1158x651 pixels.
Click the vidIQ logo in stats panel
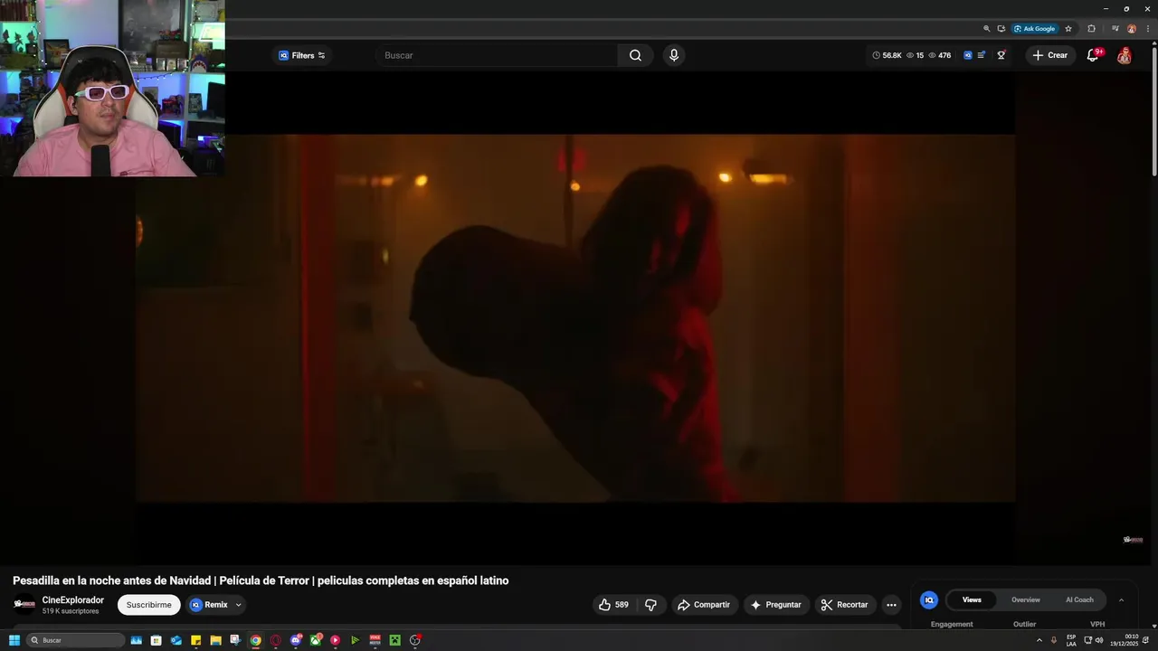[929, 599]
